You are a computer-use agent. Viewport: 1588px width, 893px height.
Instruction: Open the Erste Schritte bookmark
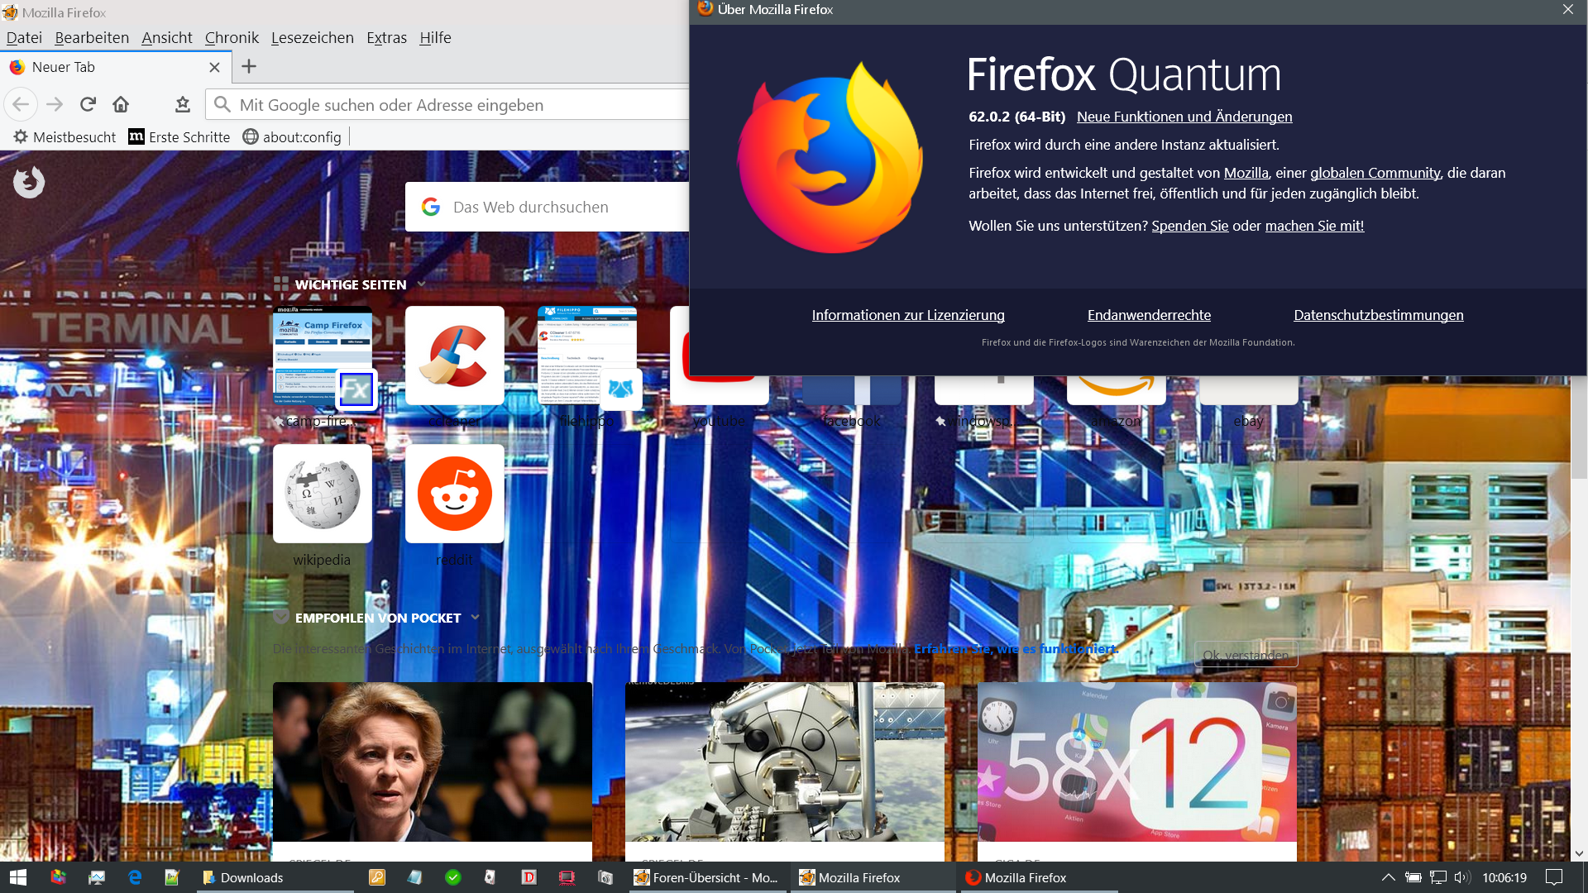179,136
